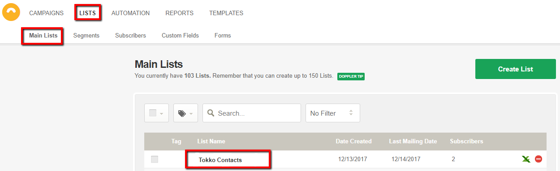560x171 pixels.
Task: Open the Custom Fields tab
Action: [180, 35]
